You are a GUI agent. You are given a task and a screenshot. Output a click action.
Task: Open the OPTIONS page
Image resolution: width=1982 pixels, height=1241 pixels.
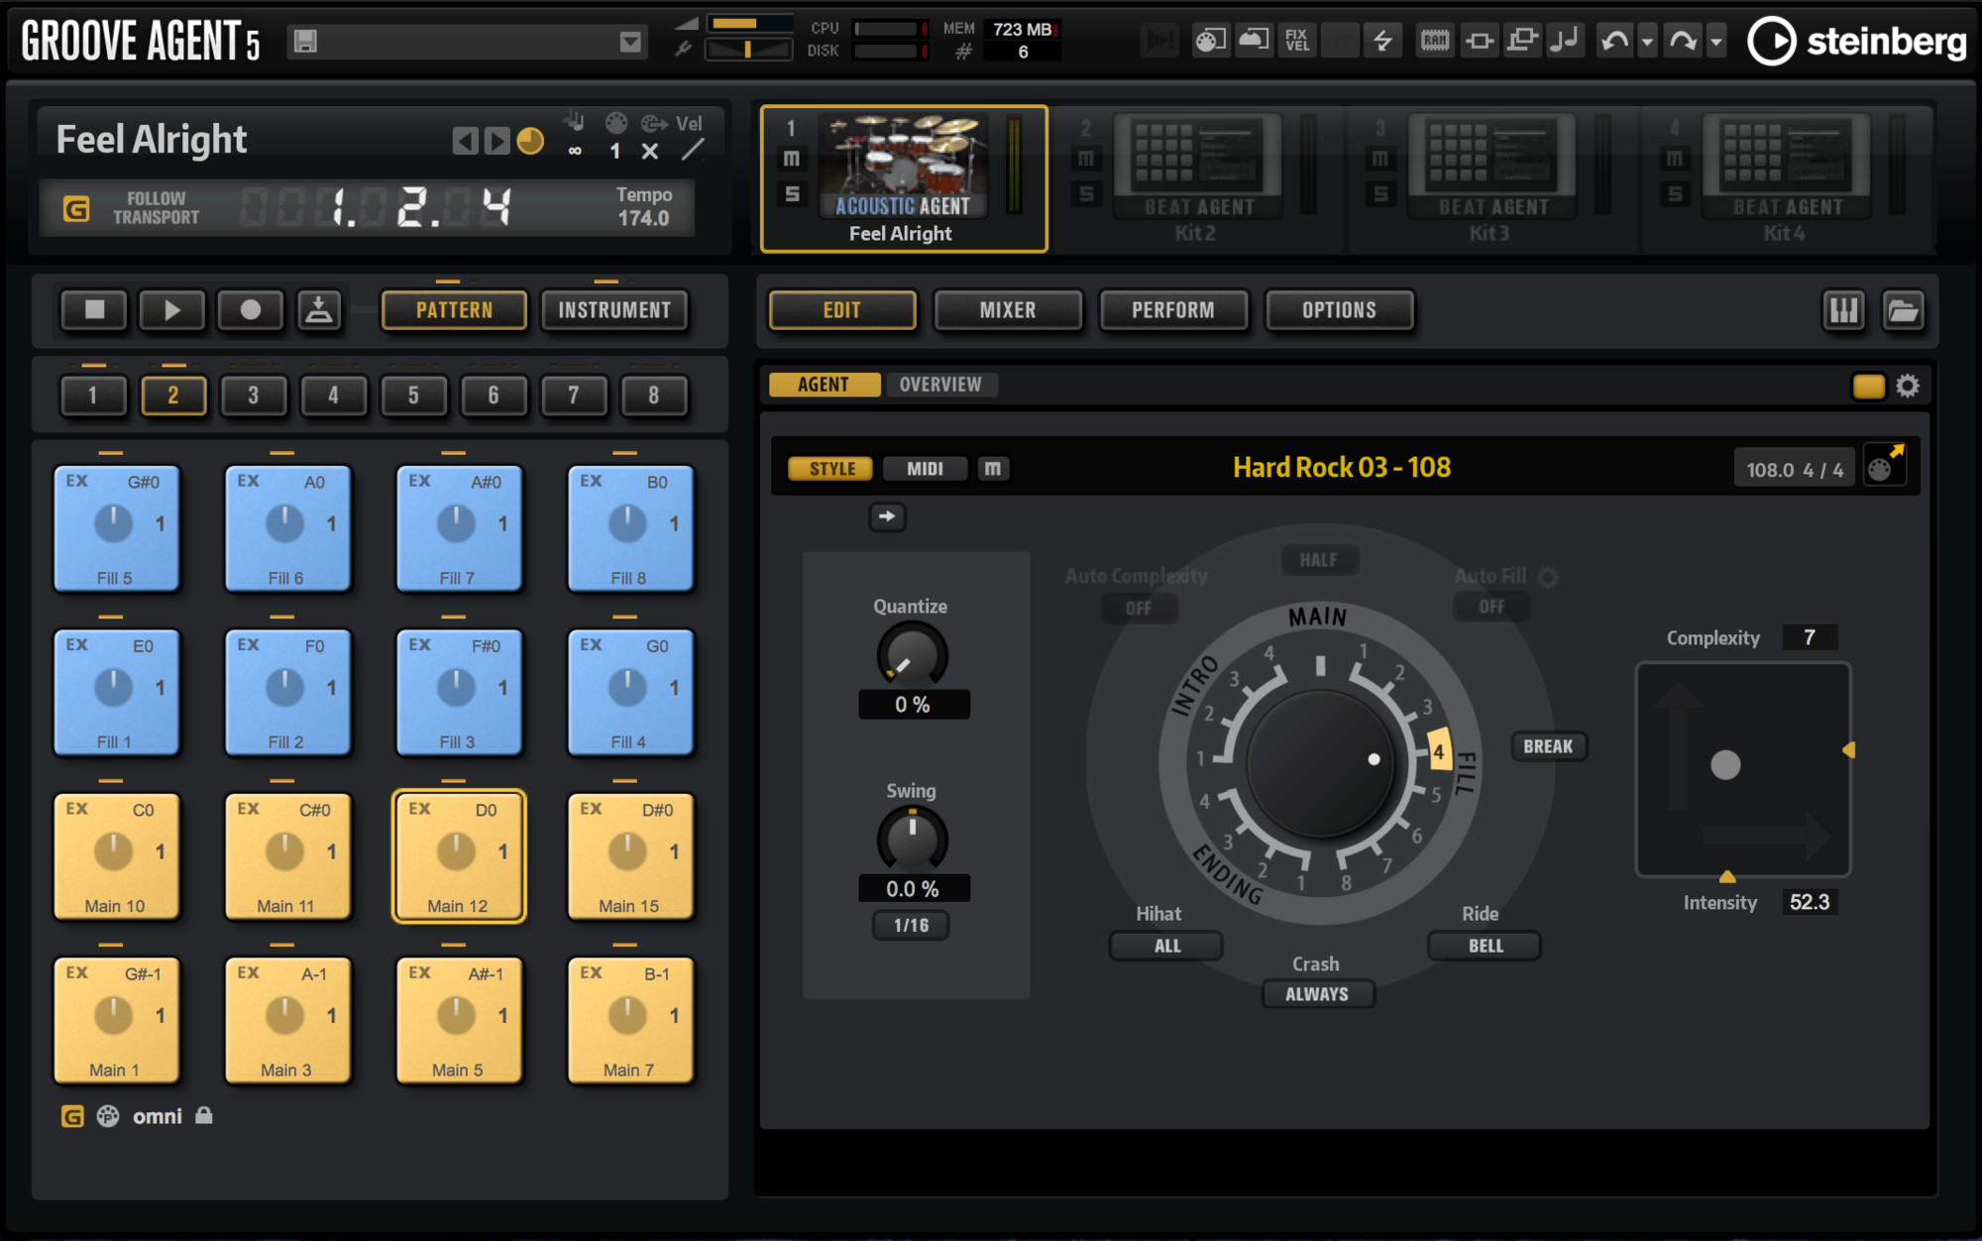[1339, 310]
